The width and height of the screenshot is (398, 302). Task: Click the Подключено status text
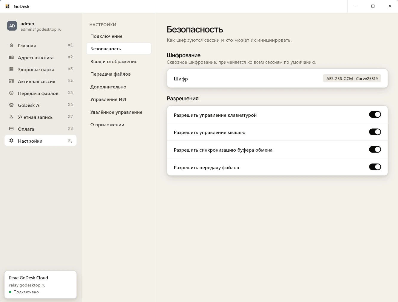26,292
